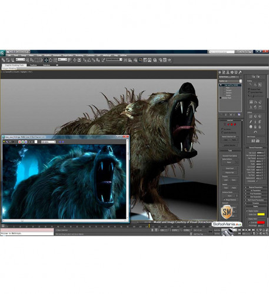Click the Unlink Selection tool
The width and height of the screenshot is (269, 294).
[x=8, y=60]
